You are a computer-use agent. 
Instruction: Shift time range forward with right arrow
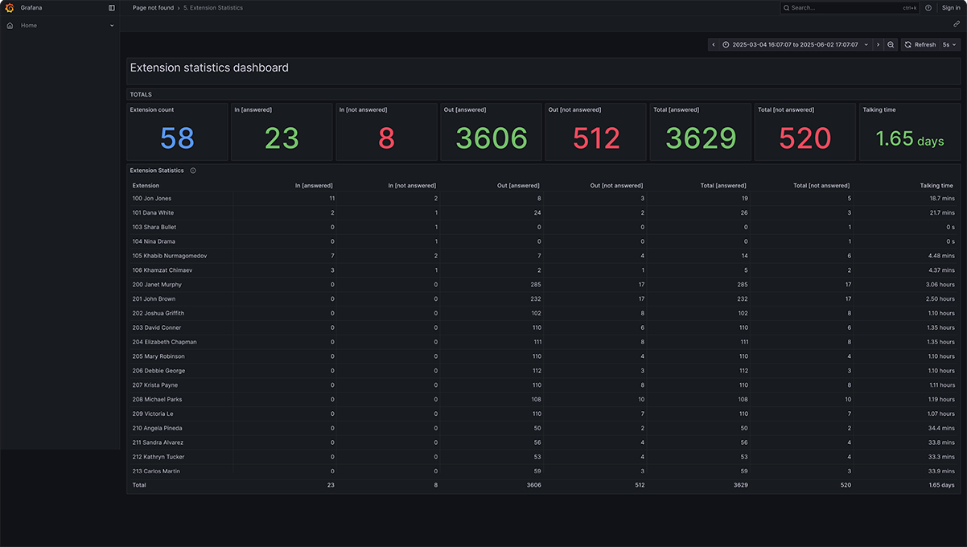[x=879, y=45]
